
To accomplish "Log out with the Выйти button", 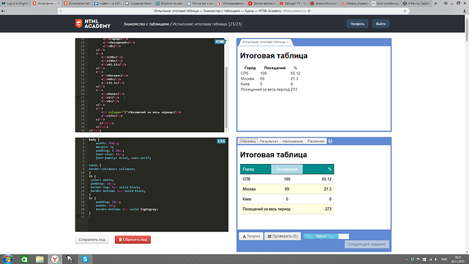I will (381, 24).
